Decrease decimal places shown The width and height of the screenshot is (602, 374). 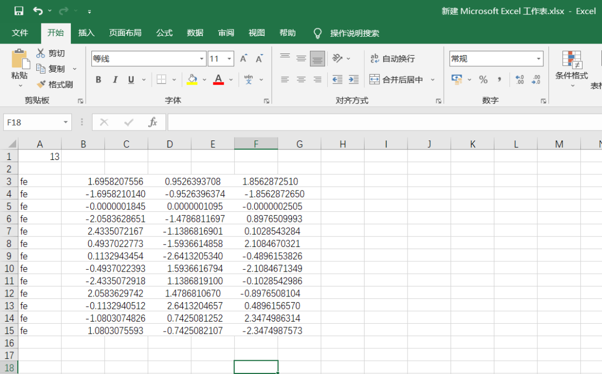[536, 80]
